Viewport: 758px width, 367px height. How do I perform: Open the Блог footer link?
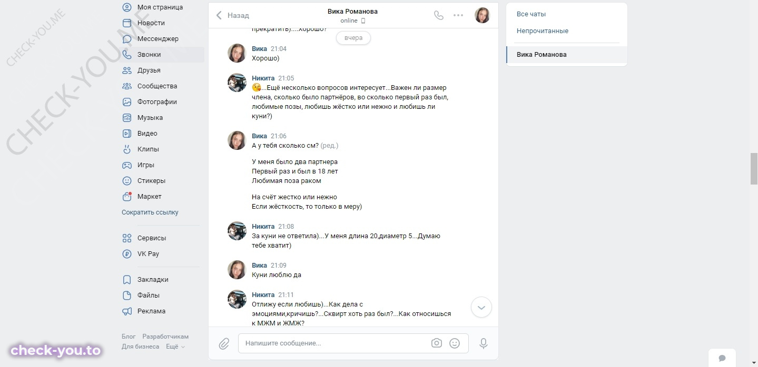[129, 337]
